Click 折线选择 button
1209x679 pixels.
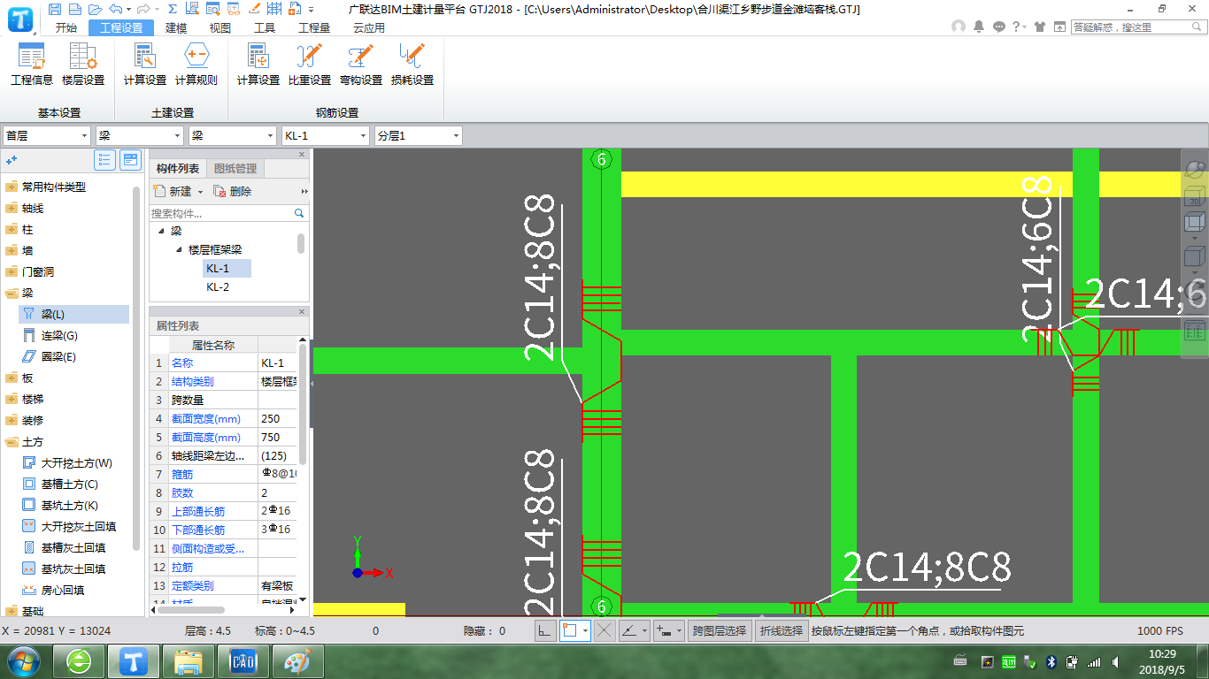coord(781,630)
